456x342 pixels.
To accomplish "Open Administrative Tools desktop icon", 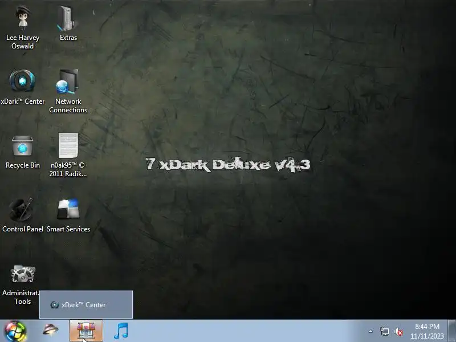I will pos(23,284).
